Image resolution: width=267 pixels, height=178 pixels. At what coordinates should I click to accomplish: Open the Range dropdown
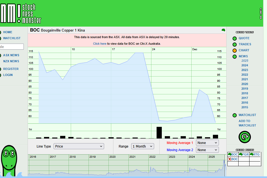click(142, 146)
